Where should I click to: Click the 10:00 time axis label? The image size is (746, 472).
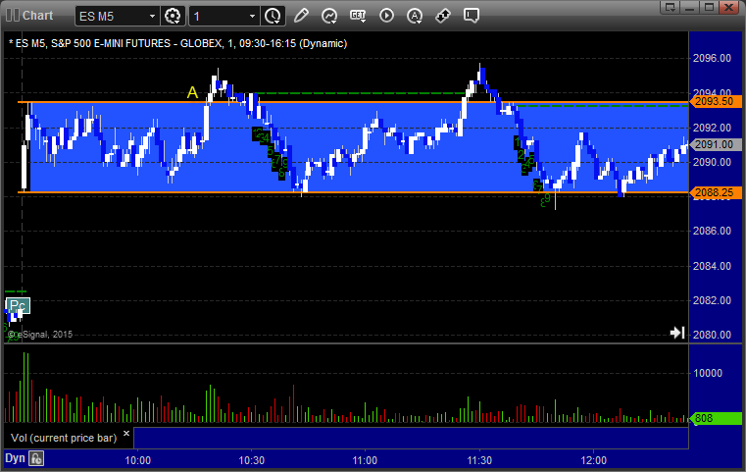137,460
